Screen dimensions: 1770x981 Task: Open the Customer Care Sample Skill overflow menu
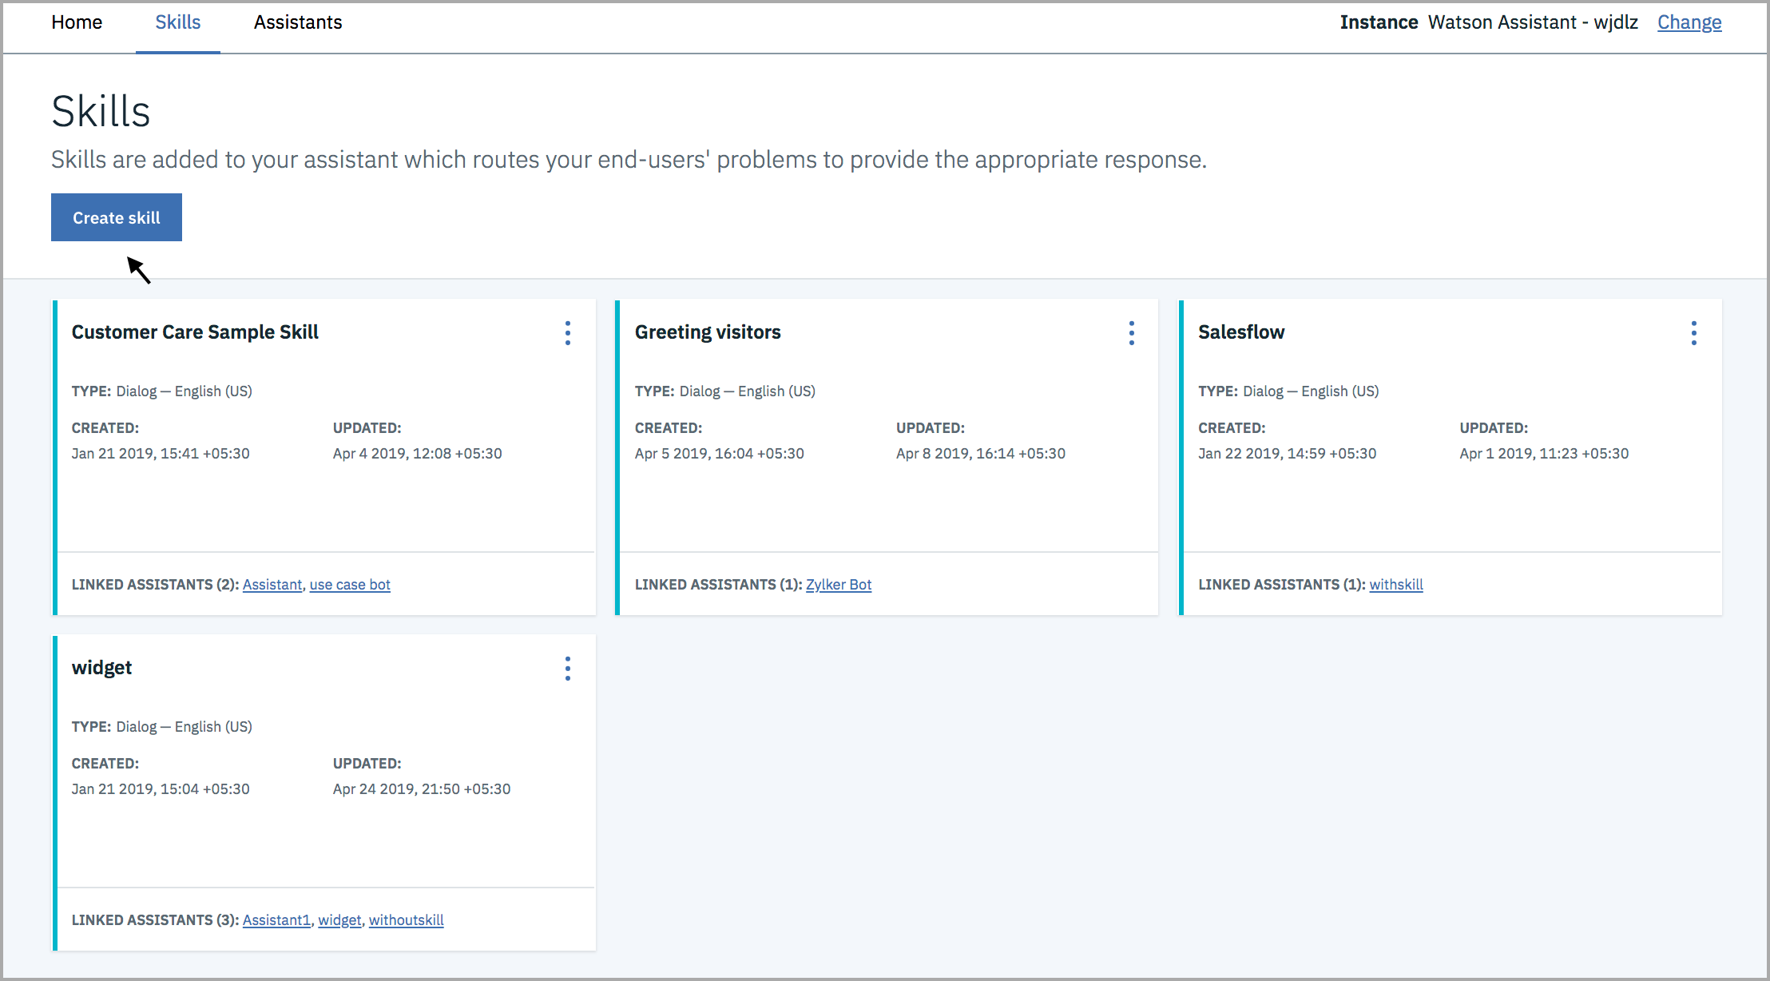point(567,333)
